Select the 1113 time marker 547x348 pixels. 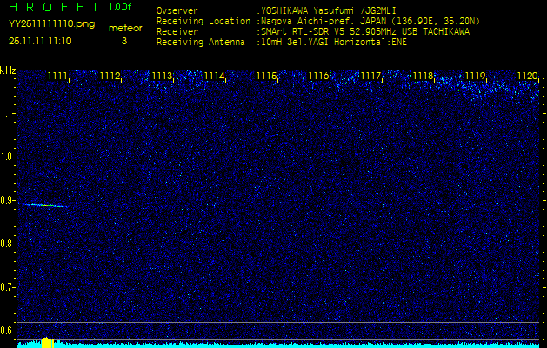click(162, 77)
